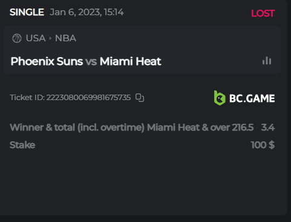The height and width of the screenshot is (222, 291).
Task: Select the Ticket ID number text
Action: click(88, 98)
